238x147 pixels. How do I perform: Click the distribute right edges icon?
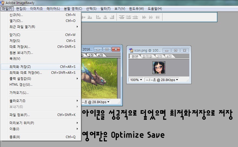(157, 17)
